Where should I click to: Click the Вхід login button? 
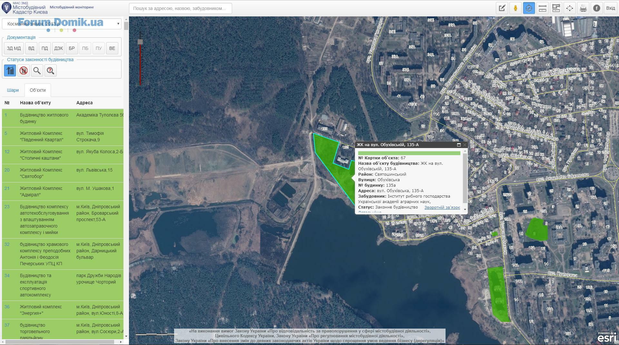pyautogui.click(x=610, y=8)
